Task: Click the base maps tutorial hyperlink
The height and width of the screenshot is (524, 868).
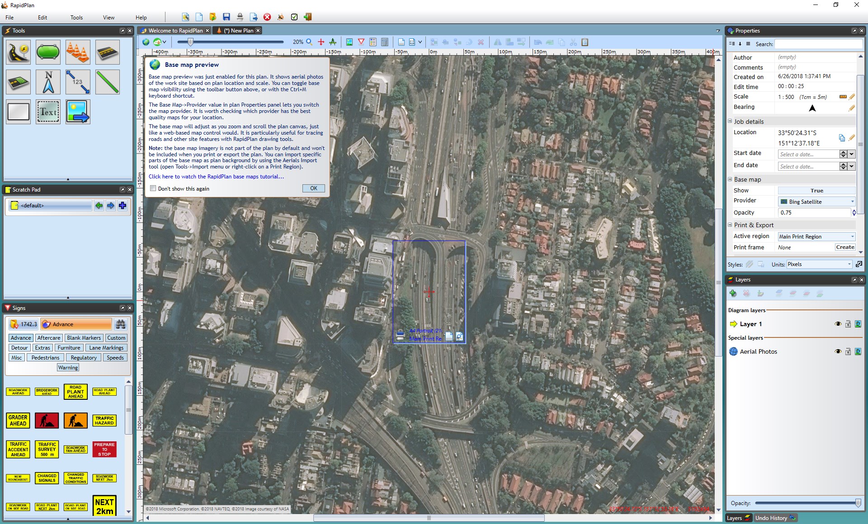Action: click(x=216, y=177)
